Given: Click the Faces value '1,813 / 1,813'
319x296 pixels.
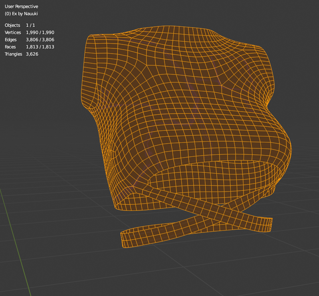Looking at the screenshot, I should (x=40, y=47).
